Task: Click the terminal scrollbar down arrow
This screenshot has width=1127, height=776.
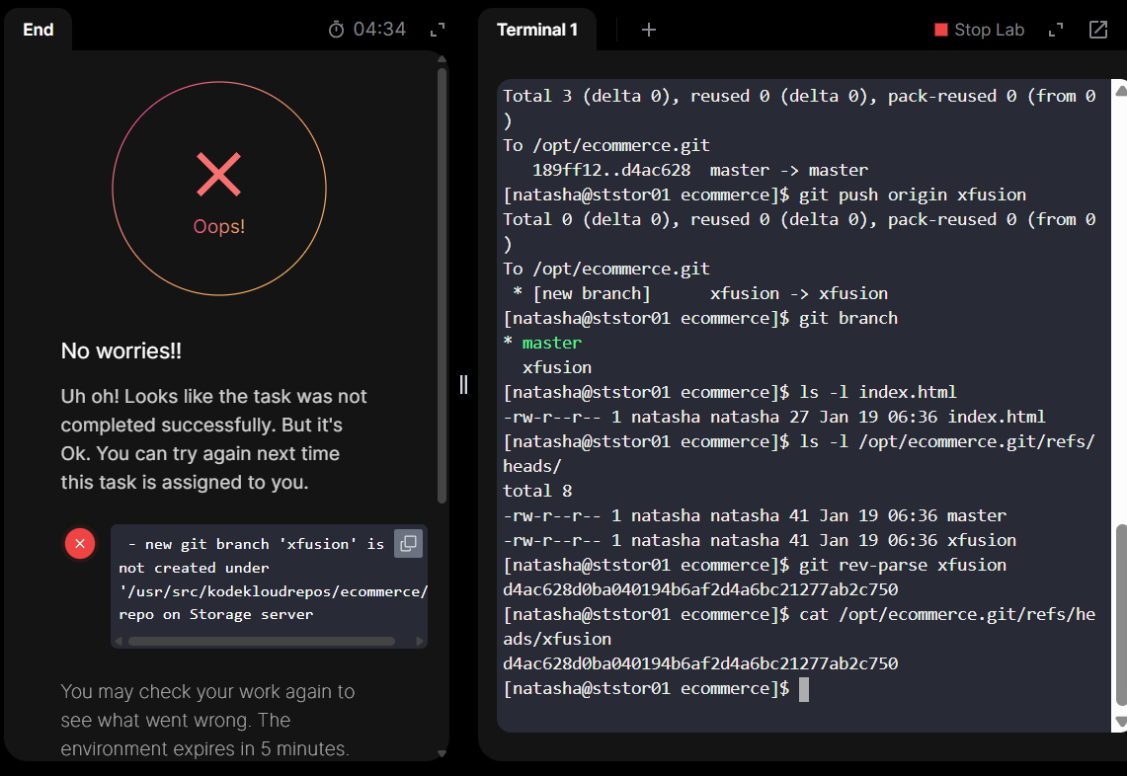Action: (1119, 722)
